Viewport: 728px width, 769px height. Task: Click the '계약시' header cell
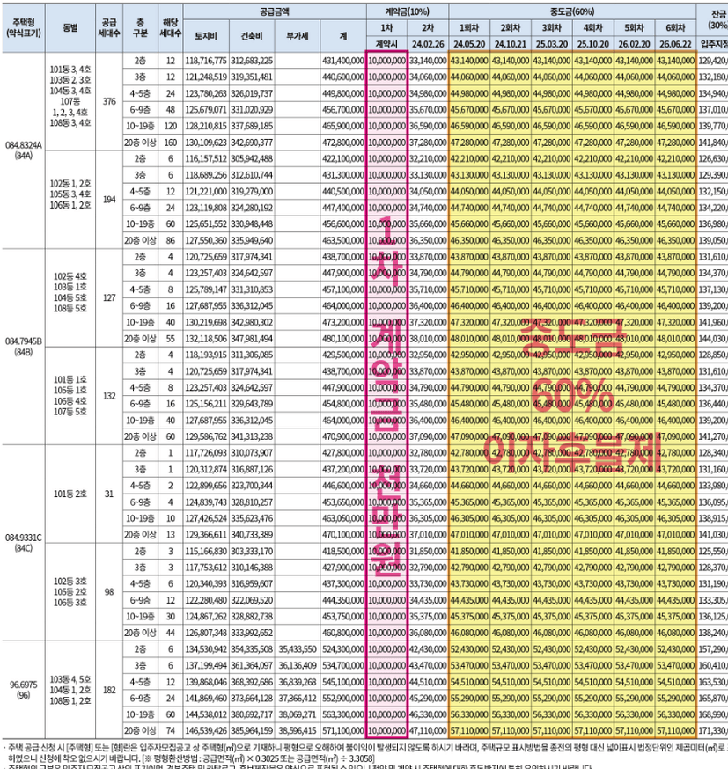coord(386,44)
